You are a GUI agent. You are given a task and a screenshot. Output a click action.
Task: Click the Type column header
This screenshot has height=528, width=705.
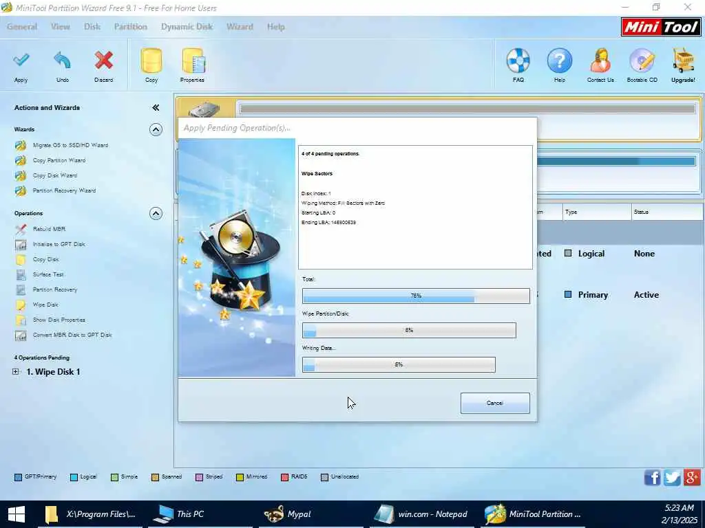pyautogui.click(x=597, y=212)
